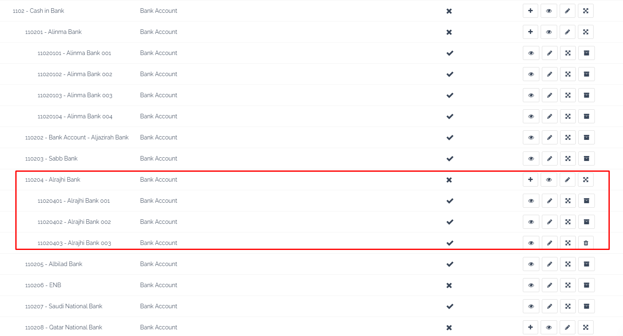Click the archive icon for Alinma Bank 002
623x336 pixels.
[586, 74]
